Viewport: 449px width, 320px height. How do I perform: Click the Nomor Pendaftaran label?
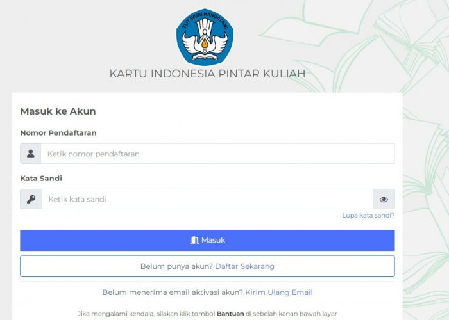pos(58,133)
